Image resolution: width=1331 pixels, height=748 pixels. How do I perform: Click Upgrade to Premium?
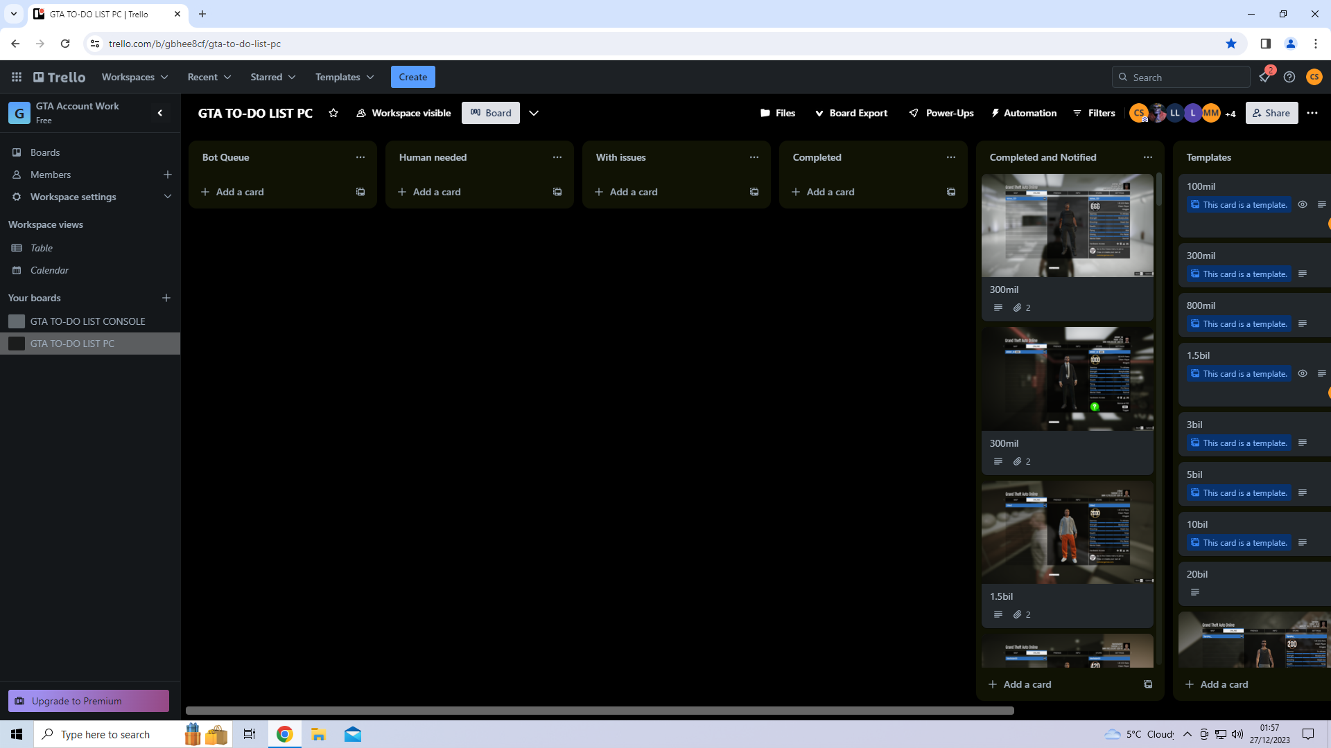(89, 701)
